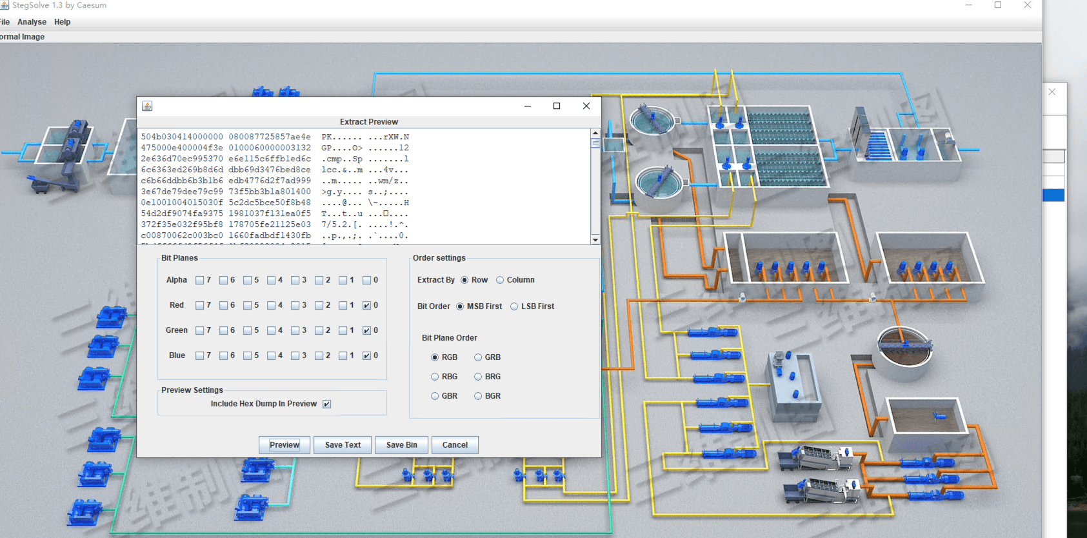Select GRB bit plane order
1087x538 pixels.
click(478, 357)
